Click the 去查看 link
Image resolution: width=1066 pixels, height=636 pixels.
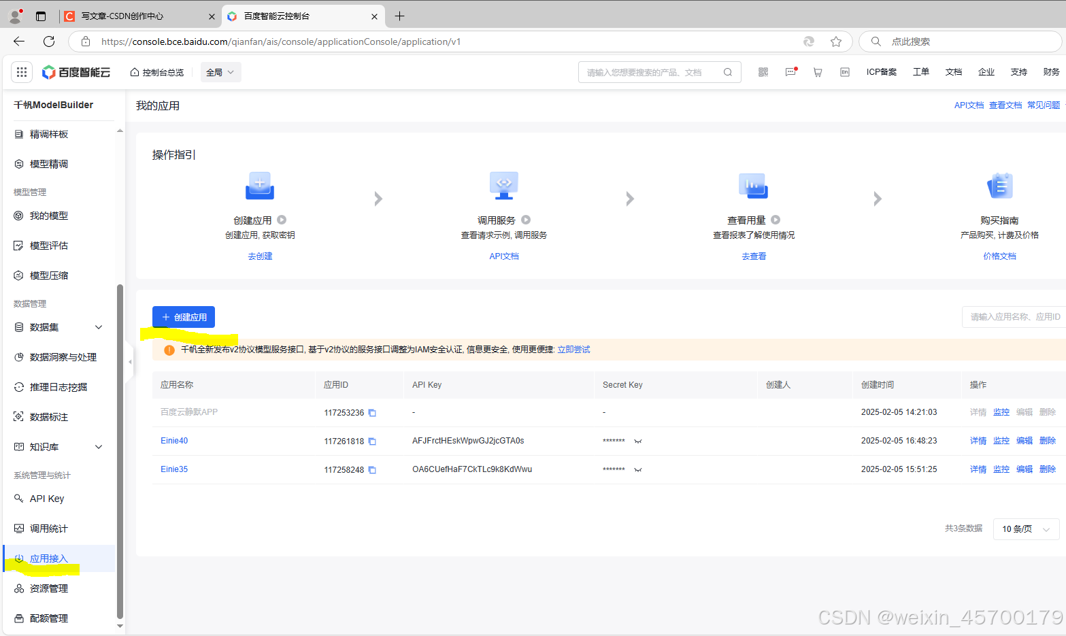pos(754,256)
